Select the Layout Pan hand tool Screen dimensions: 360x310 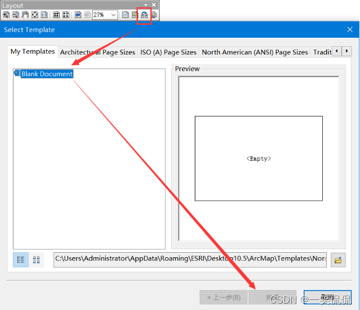pyautogui.click(x=25, y=15)
